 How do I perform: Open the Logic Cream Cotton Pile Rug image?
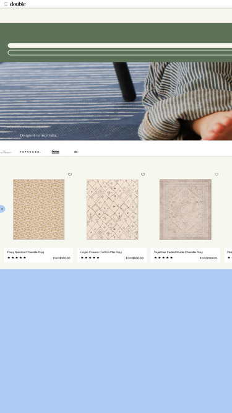113,209
